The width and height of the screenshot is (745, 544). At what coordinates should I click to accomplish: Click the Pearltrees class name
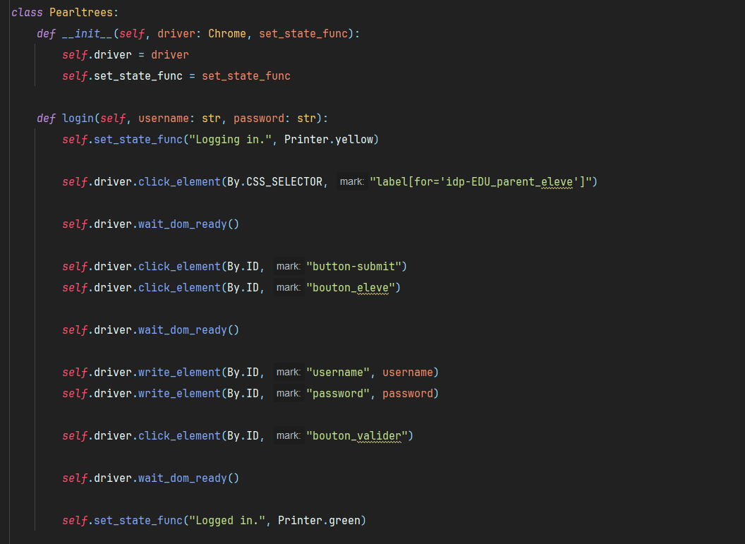coord(80,13)
